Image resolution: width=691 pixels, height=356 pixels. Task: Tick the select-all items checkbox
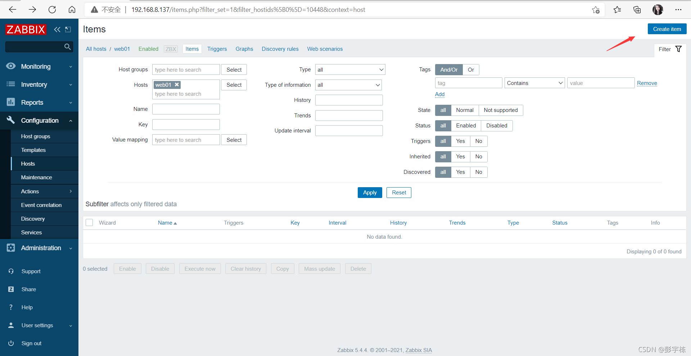point(89,222)
